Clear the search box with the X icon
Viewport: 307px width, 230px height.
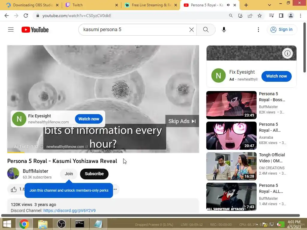click(192, 30)
